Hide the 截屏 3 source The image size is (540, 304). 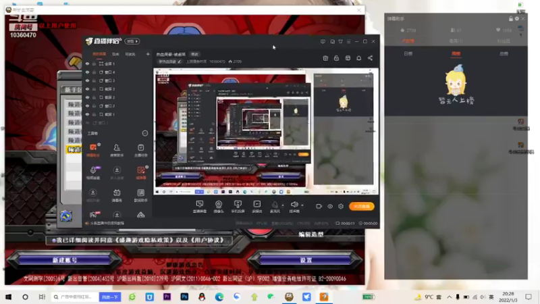(88, 89)
